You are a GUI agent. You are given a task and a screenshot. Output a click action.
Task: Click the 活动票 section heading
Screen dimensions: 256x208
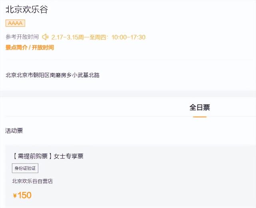[x=14, y=131]
